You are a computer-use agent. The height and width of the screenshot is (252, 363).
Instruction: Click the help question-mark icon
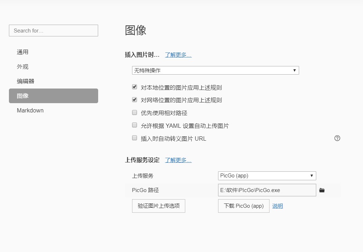(337, 138)
